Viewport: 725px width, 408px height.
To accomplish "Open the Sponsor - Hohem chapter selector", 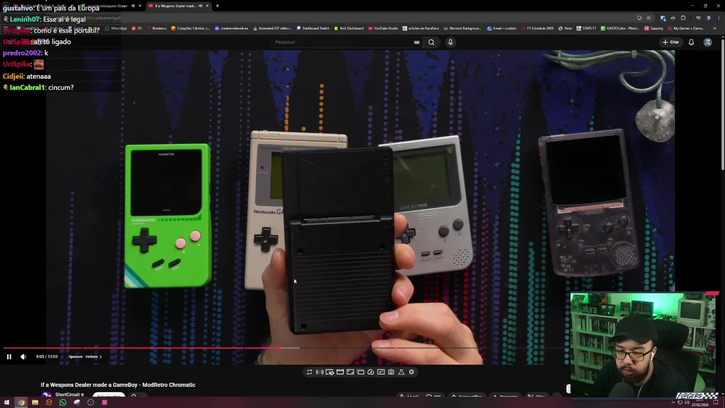I will coord(85,356).
